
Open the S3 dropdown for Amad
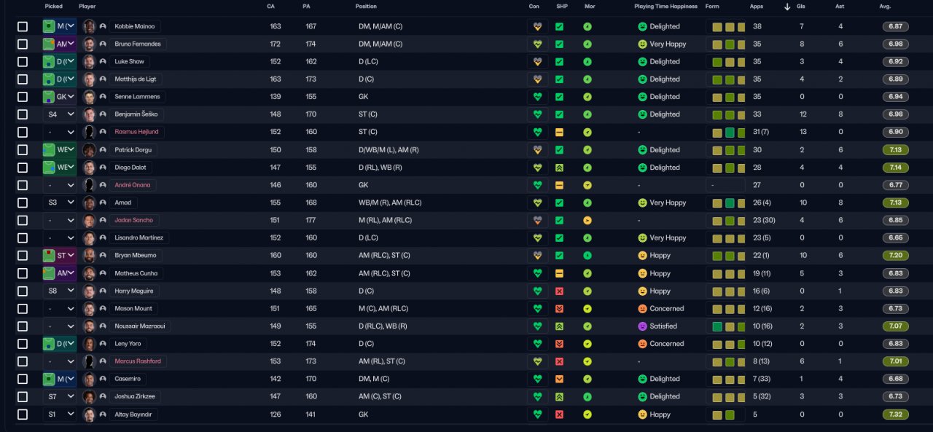59,203
